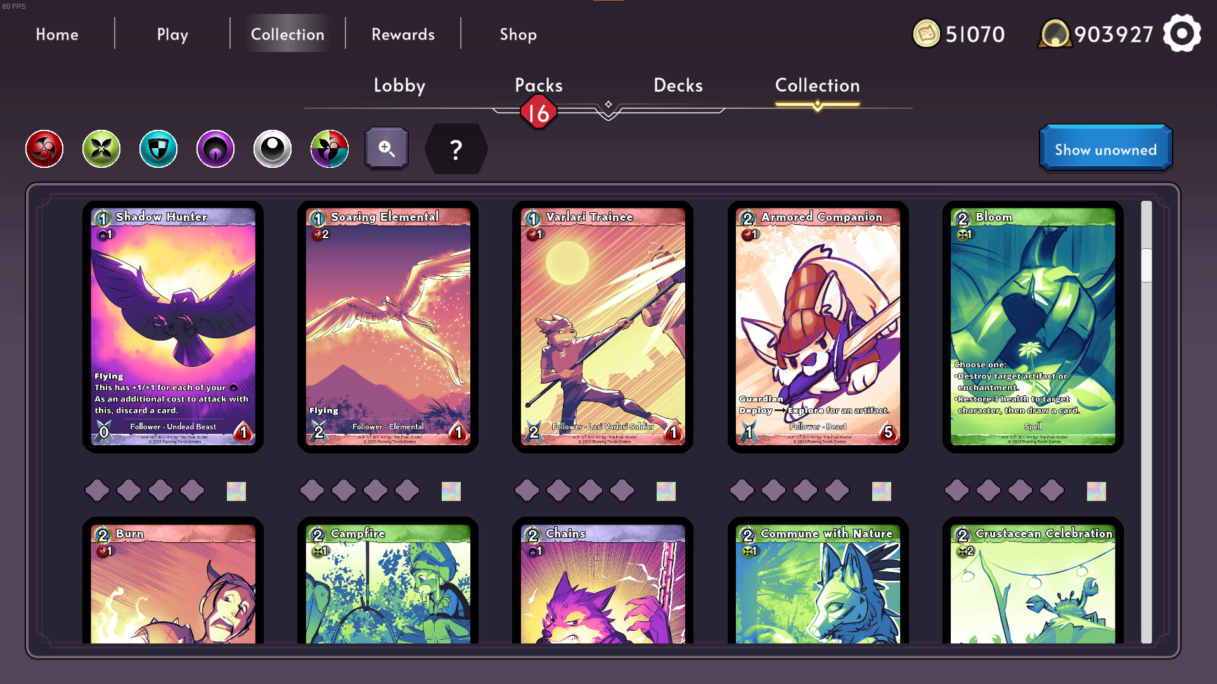Click the question mark help icon
Viewport: 1217px width, 684px height.
456,149
